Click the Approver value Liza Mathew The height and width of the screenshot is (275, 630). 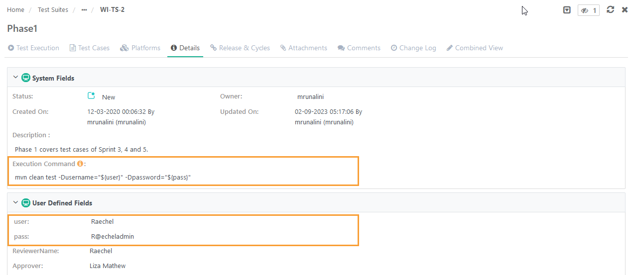108,266
